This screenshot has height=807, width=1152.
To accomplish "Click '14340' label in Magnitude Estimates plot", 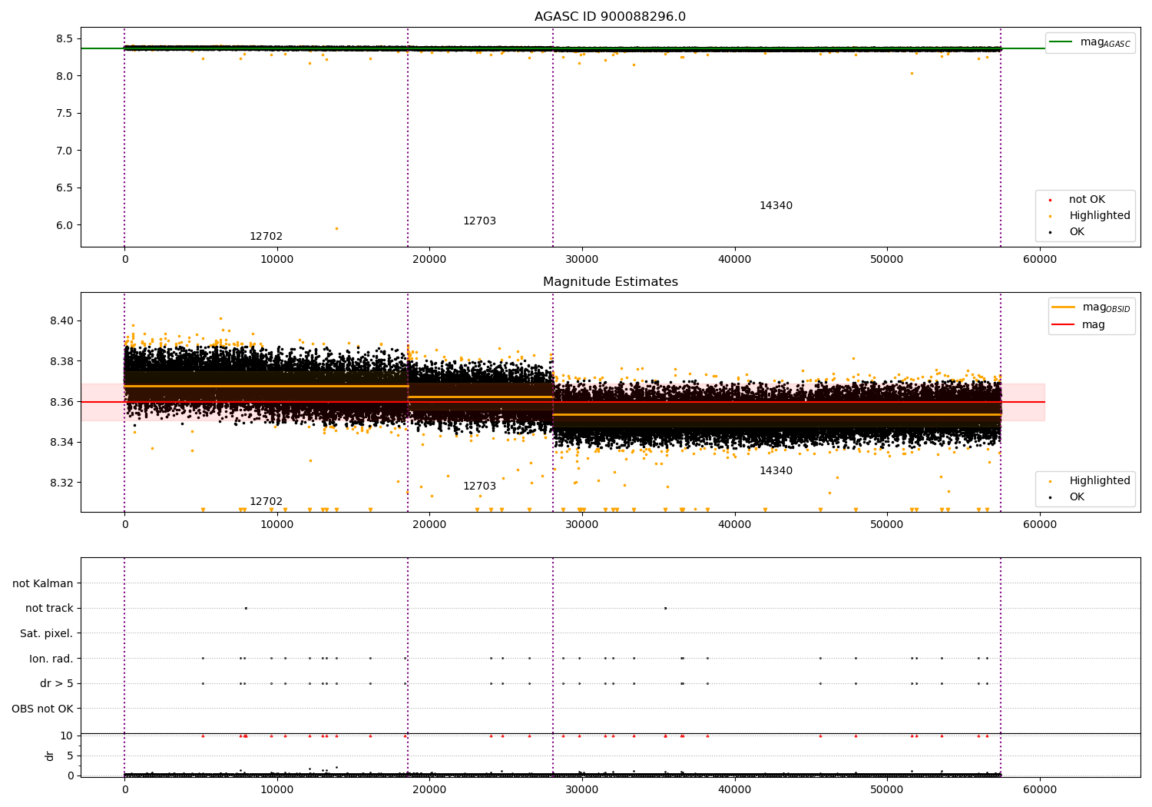I will tap(776, 471).
